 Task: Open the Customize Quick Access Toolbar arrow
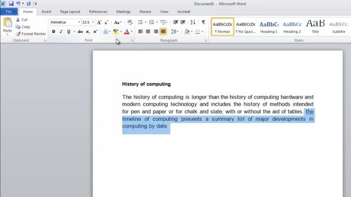(x=36, y=4)
